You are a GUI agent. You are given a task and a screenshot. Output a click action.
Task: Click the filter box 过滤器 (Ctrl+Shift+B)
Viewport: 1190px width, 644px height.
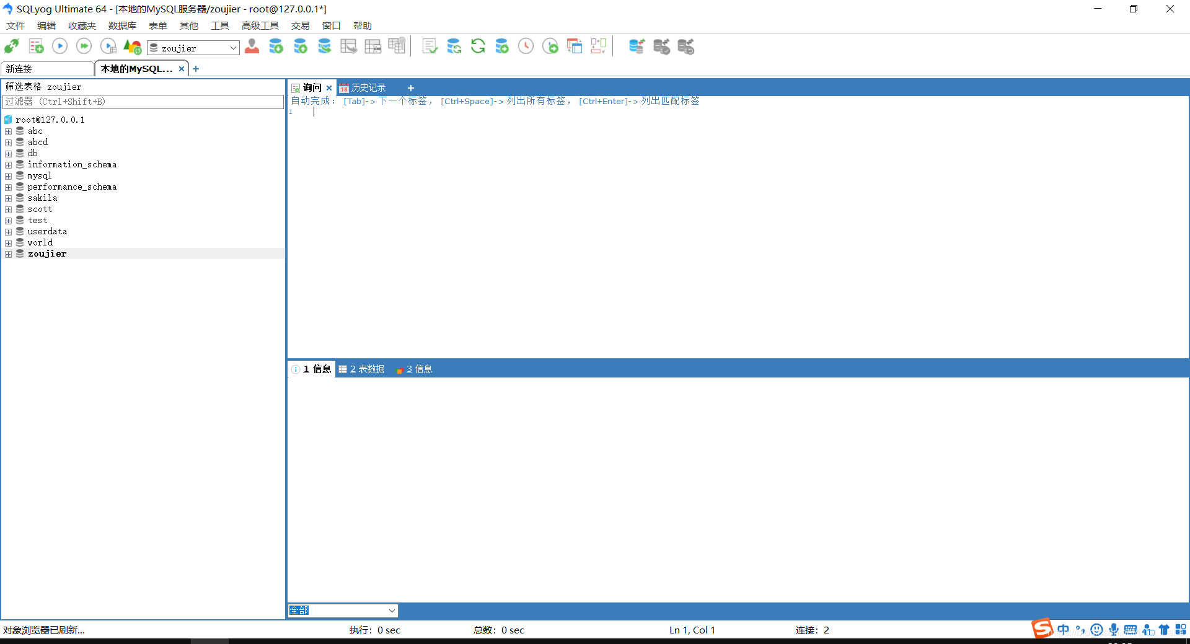tap(143, 102)
